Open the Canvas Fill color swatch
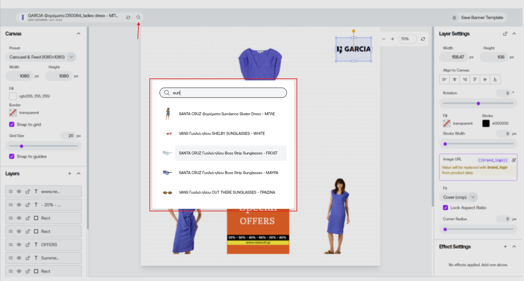Viewport: 524px width, 281px height. click(13, 96)
